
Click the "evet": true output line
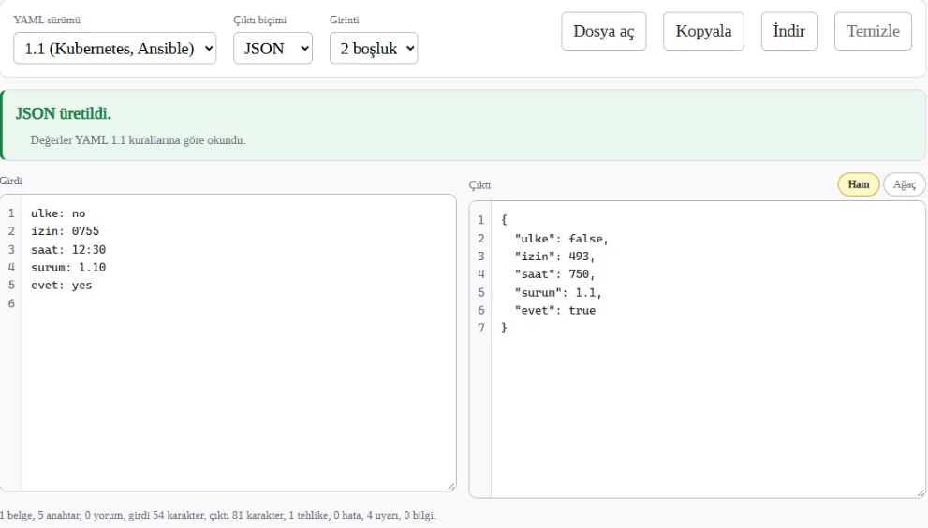pyautogui.click(x=555, y=310)
